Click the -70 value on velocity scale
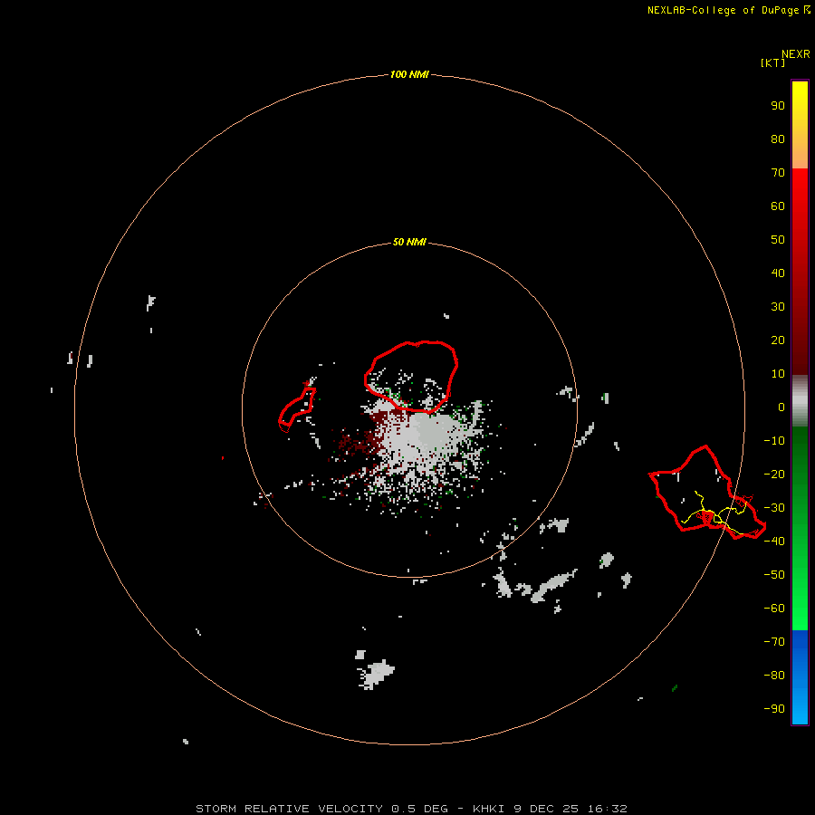 [774, 642]
